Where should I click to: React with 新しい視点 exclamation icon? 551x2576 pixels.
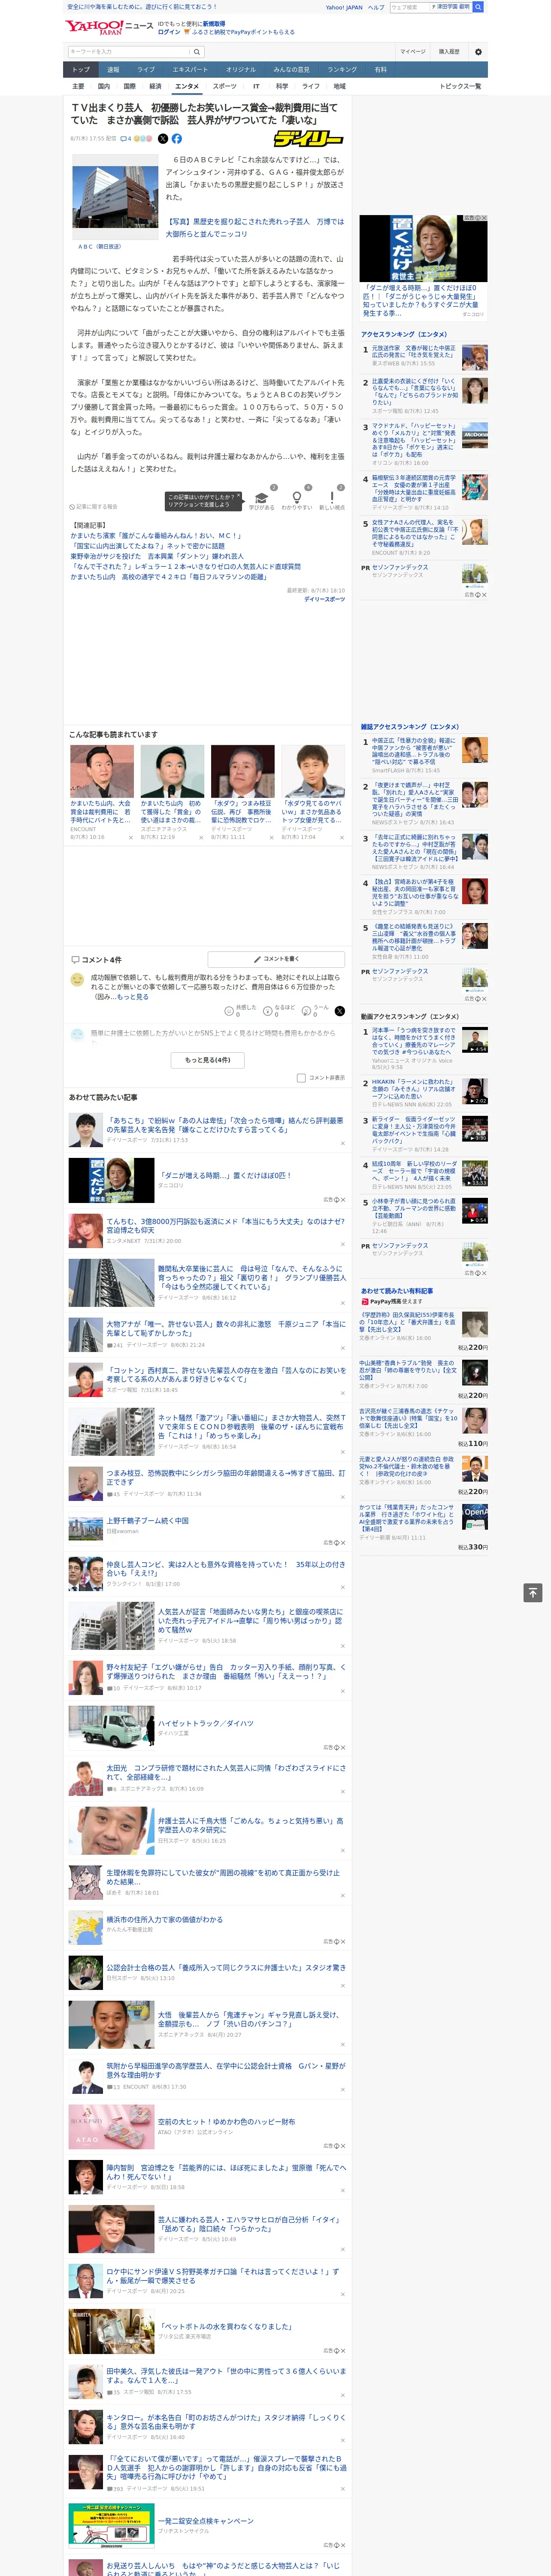[332, 498]
